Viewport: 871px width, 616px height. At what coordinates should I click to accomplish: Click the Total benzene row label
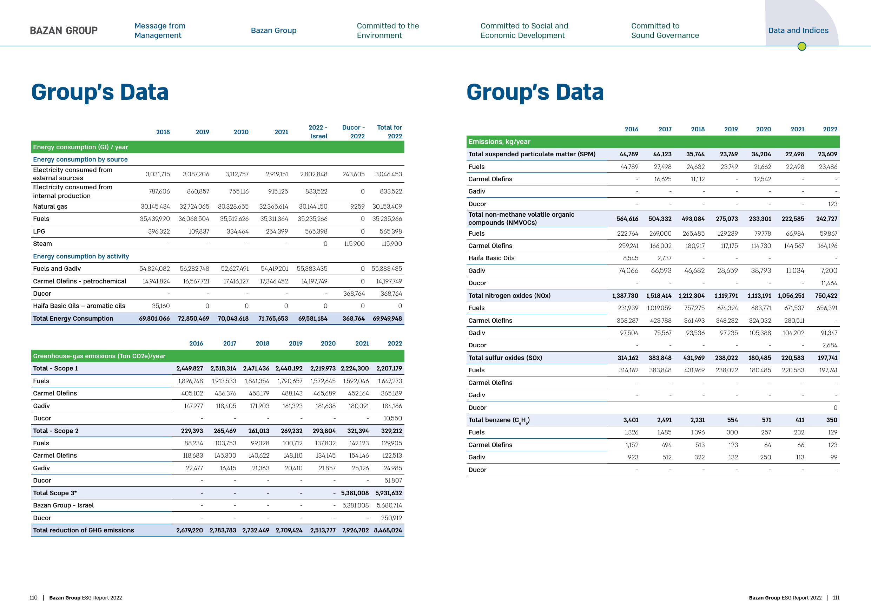click(x=499, y=420)
